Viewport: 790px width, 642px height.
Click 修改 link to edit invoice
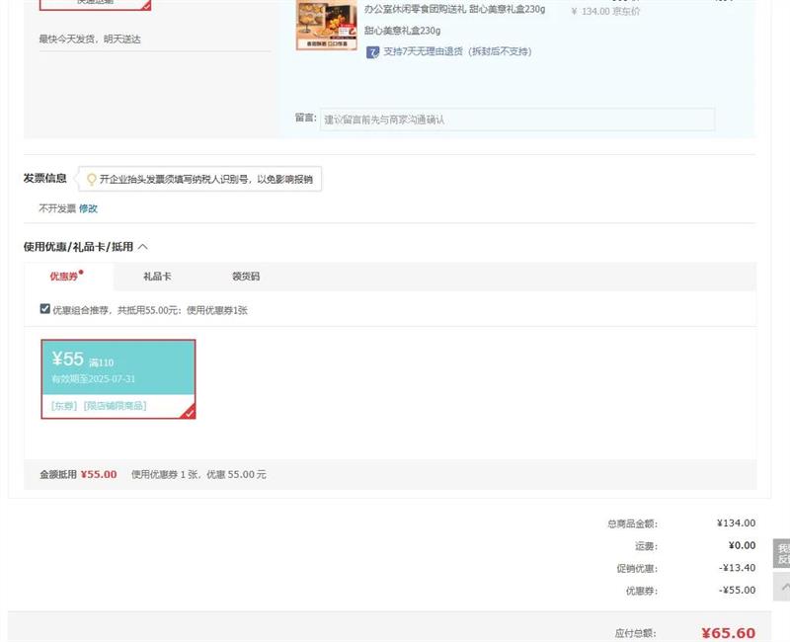pos(88,208)
